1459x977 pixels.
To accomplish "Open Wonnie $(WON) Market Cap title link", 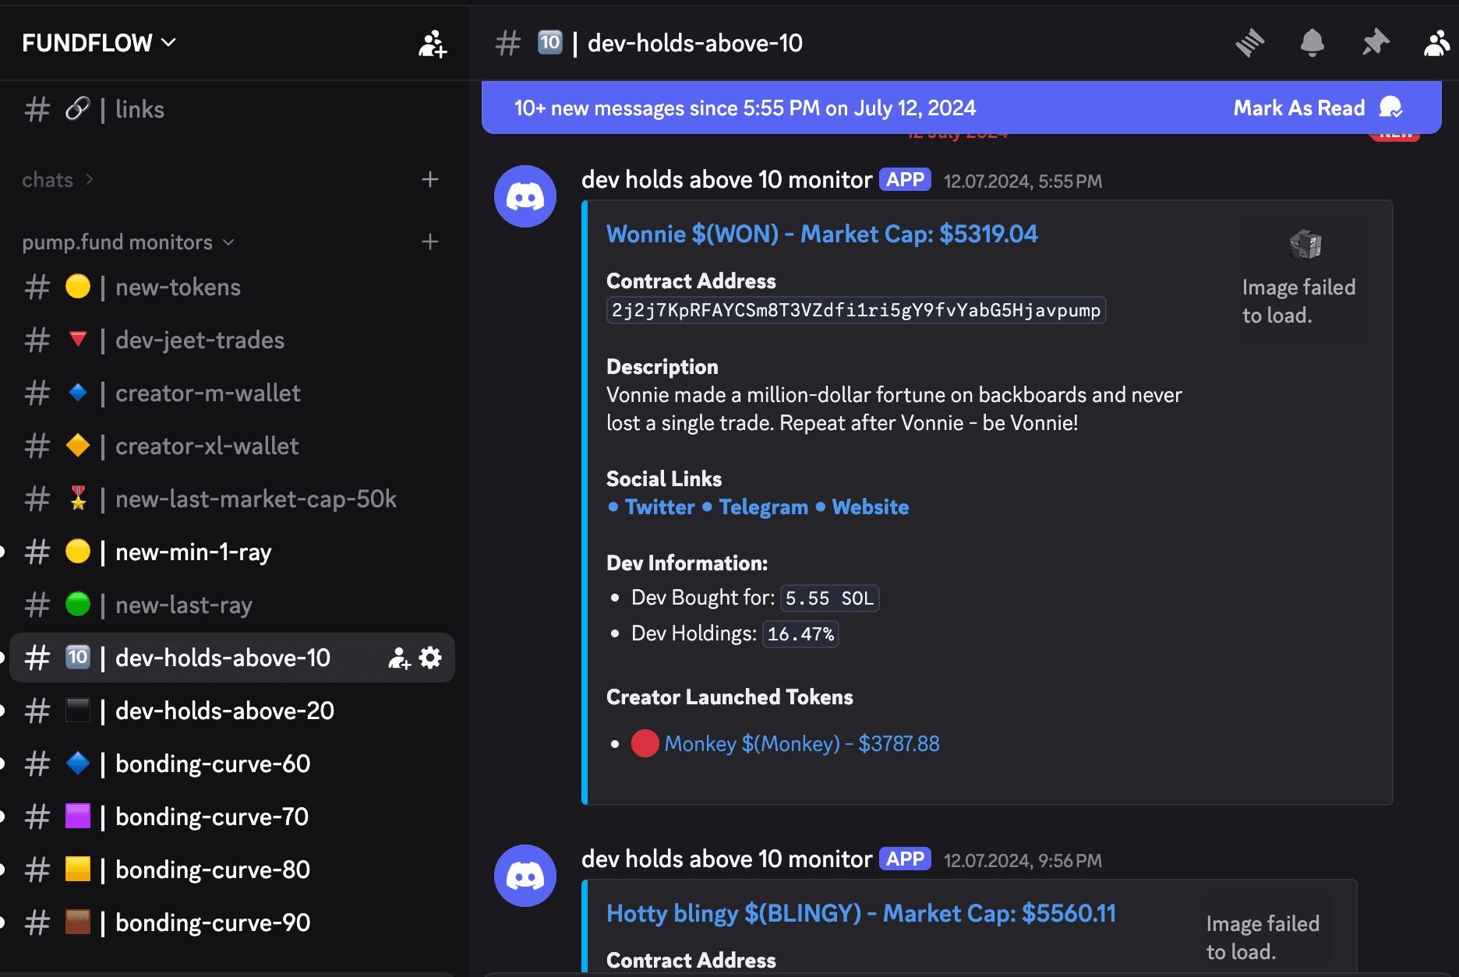I will click(822, 234).
